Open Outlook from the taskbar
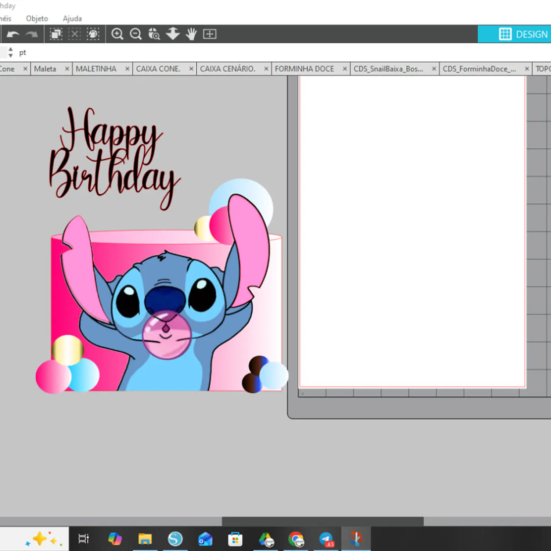The width and height of the screenshot is (551, 551). pos(205,539)
